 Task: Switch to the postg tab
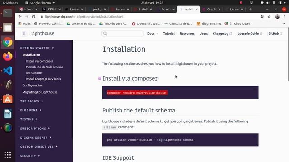[x=97, y=9]
